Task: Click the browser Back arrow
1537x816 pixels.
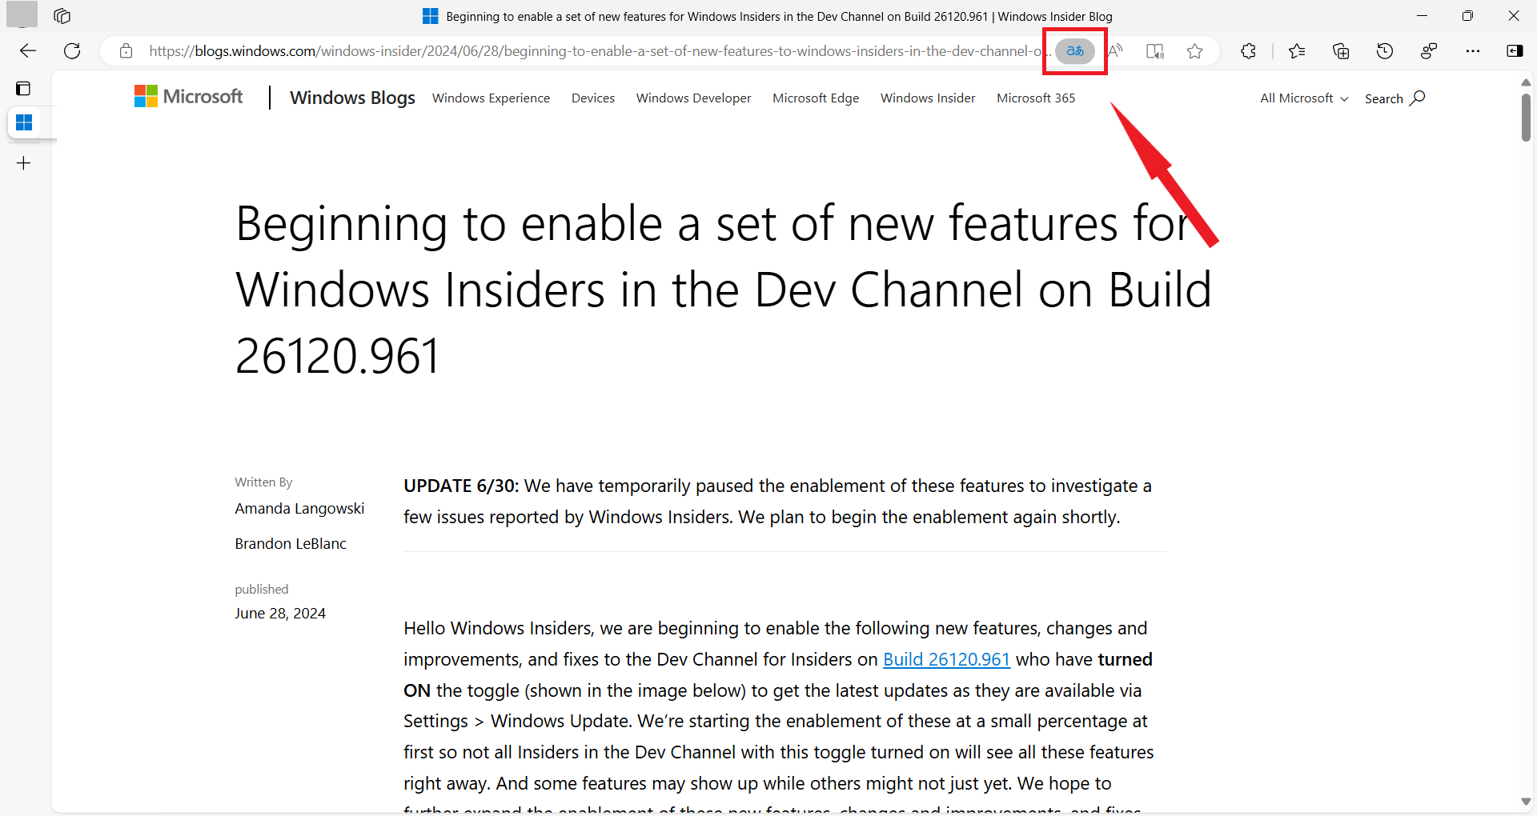Action: [x=28, y=51]
